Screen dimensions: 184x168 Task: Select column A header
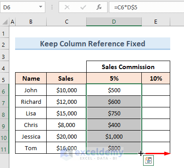(x=12, y=22)
